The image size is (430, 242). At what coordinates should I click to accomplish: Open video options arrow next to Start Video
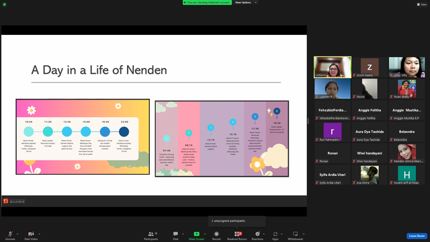[x=40, y=234]
